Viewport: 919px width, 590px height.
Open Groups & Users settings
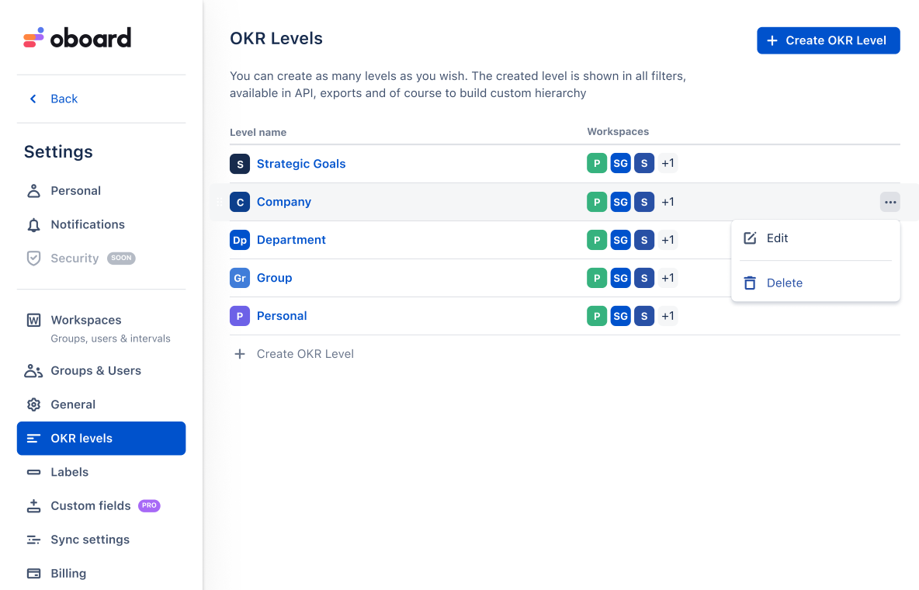(x=95, y=370)
